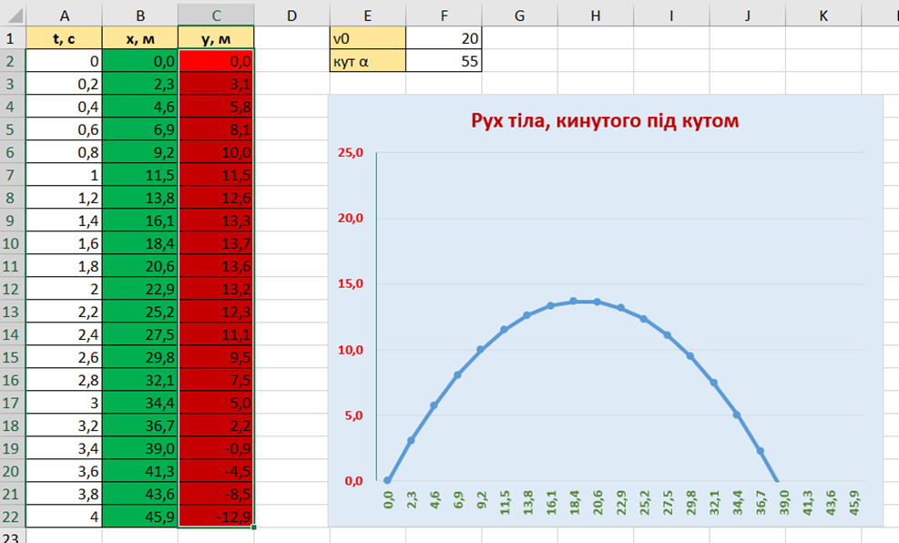Select column F header

point(444,15)
